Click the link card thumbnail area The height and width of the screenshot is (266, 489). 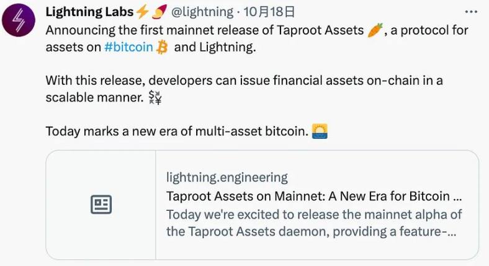[x=101, y=205]
